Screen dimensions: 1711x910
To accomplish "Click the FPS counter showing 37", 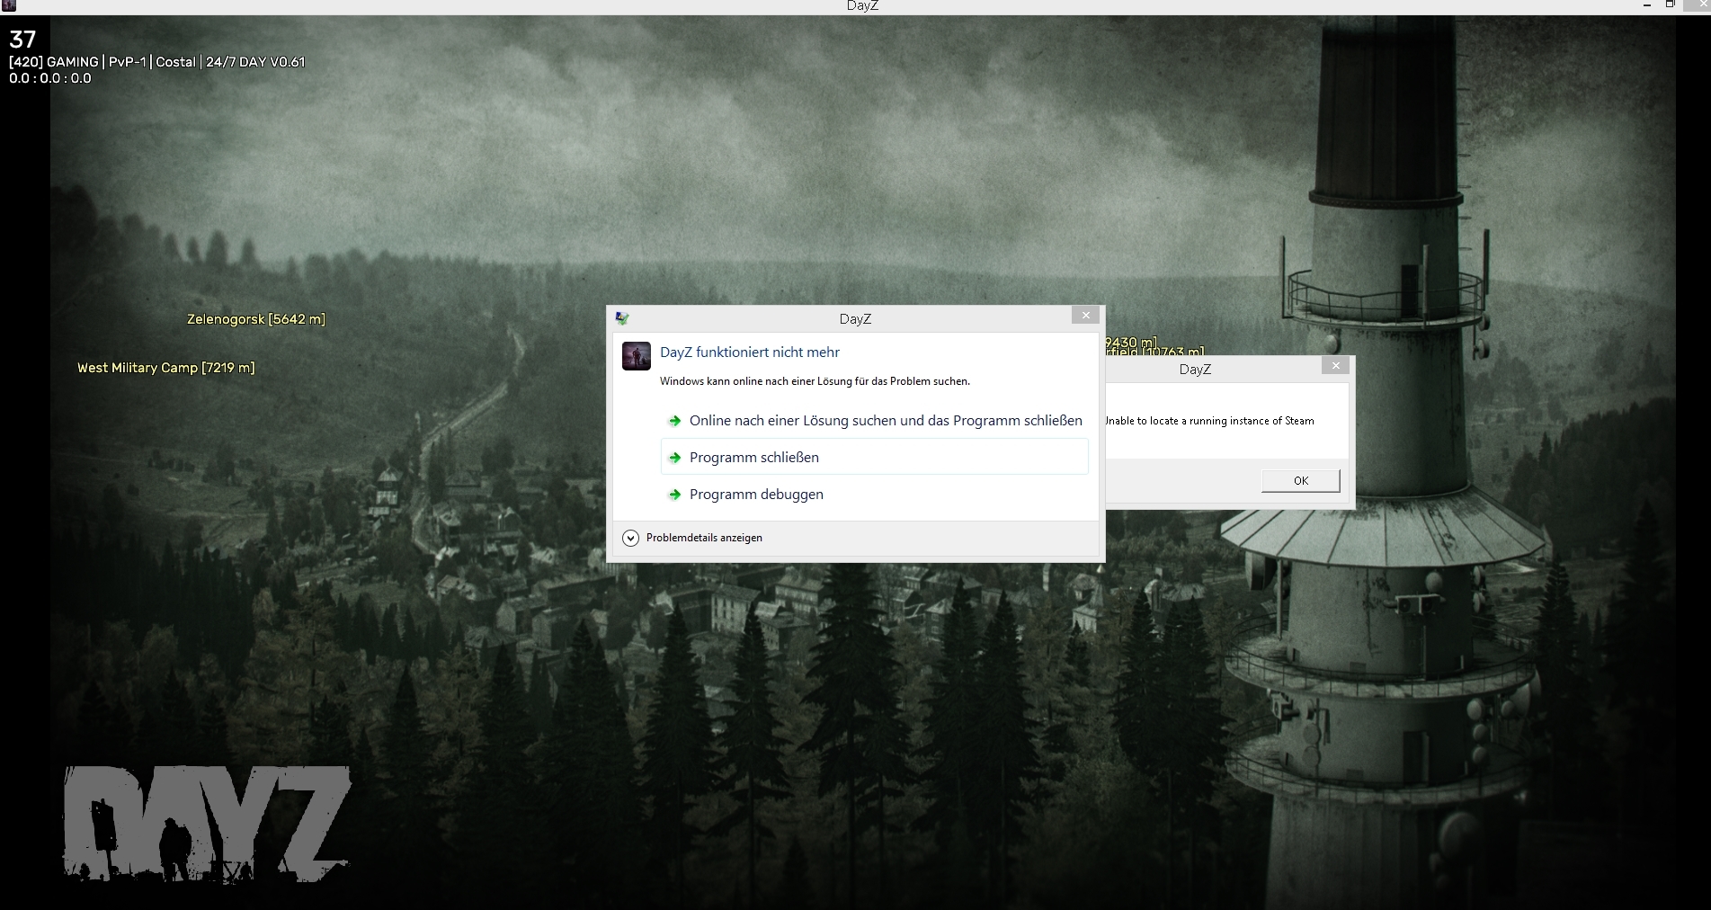I will [22, 40].
